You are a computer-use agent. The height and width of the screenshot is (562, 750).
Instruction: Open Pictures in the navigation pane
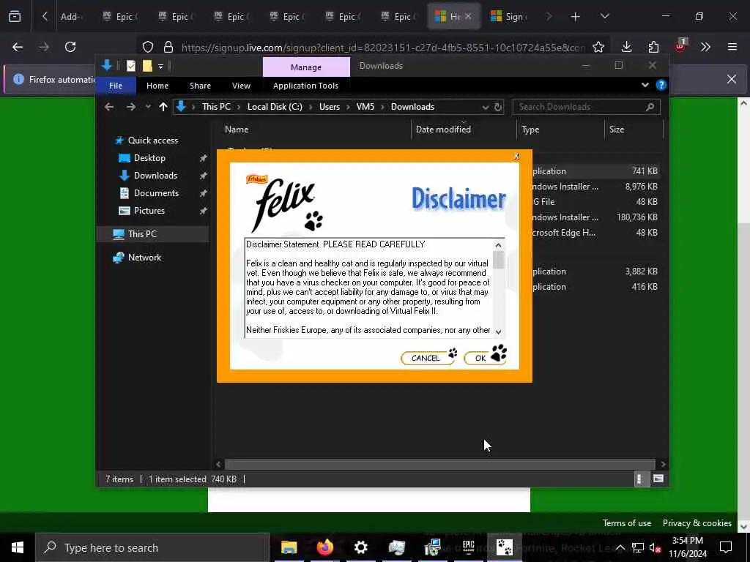149,211
